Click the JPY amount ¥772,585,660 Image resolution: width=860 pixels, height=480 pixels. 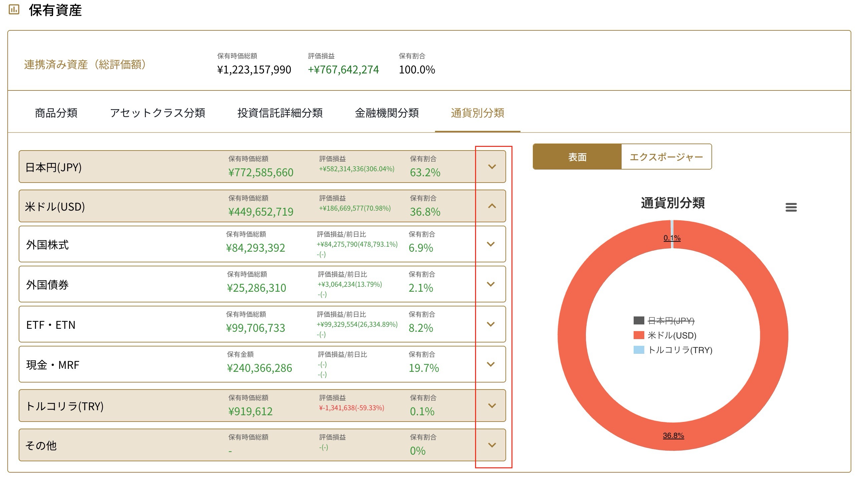(x=261, y=173)
